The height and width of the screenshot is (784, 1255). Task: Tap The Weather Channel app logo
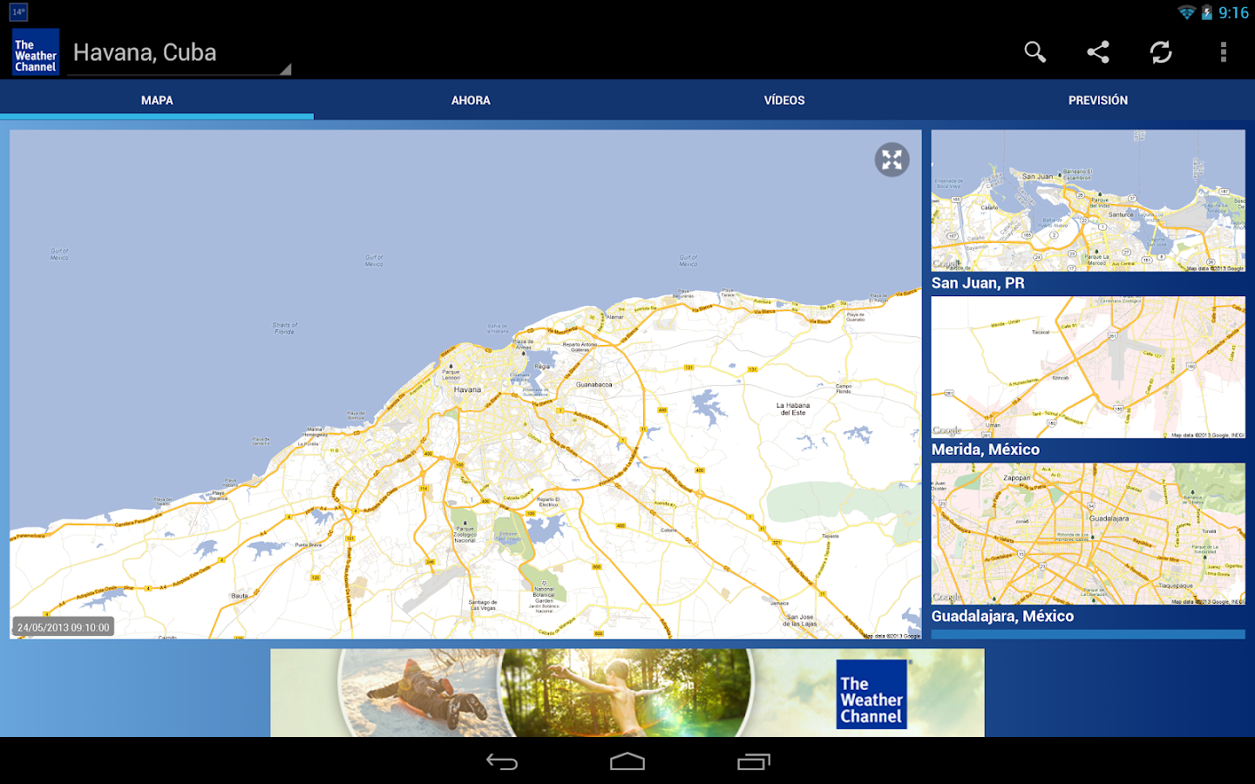pyautogui.click(x=36, y=53)
